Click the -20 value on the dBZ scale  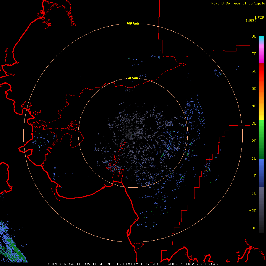[x=253, y=210]
